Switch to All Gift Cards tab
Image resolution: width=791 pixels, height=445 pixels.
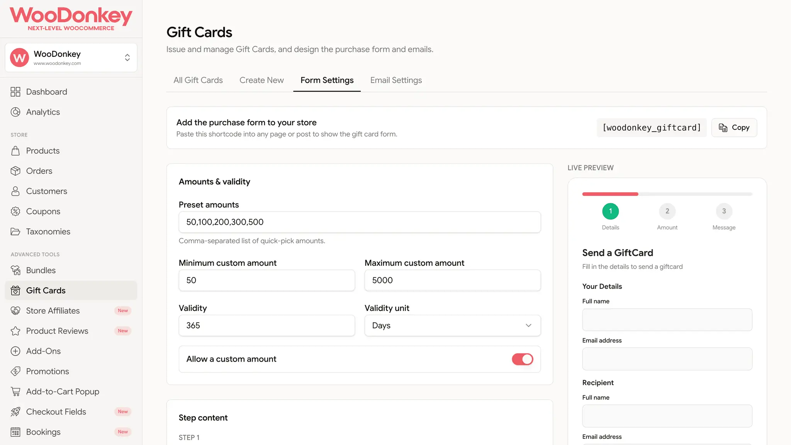(x=198, y=80)
